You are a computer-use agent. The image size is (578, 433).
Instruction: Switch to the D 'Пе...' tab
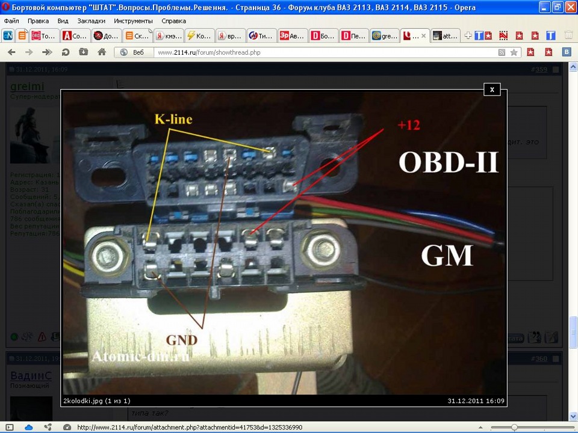coord(354,35)
